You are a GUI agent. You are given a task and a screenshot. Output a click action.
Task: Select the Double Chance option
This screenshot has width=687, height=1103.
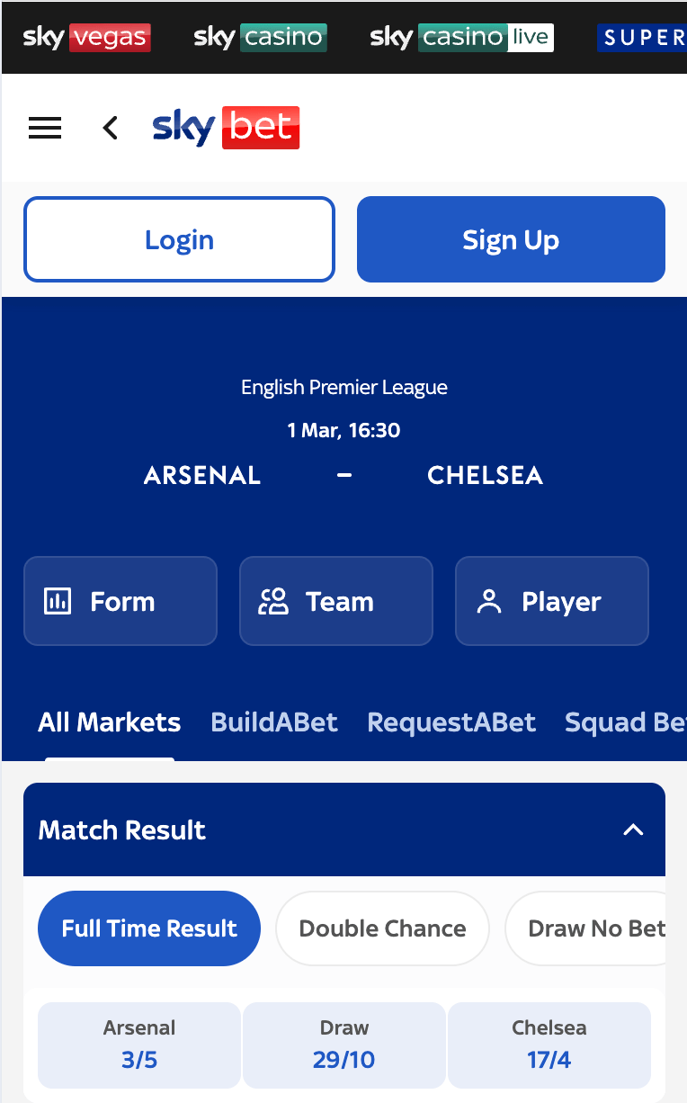pos(382,928)
